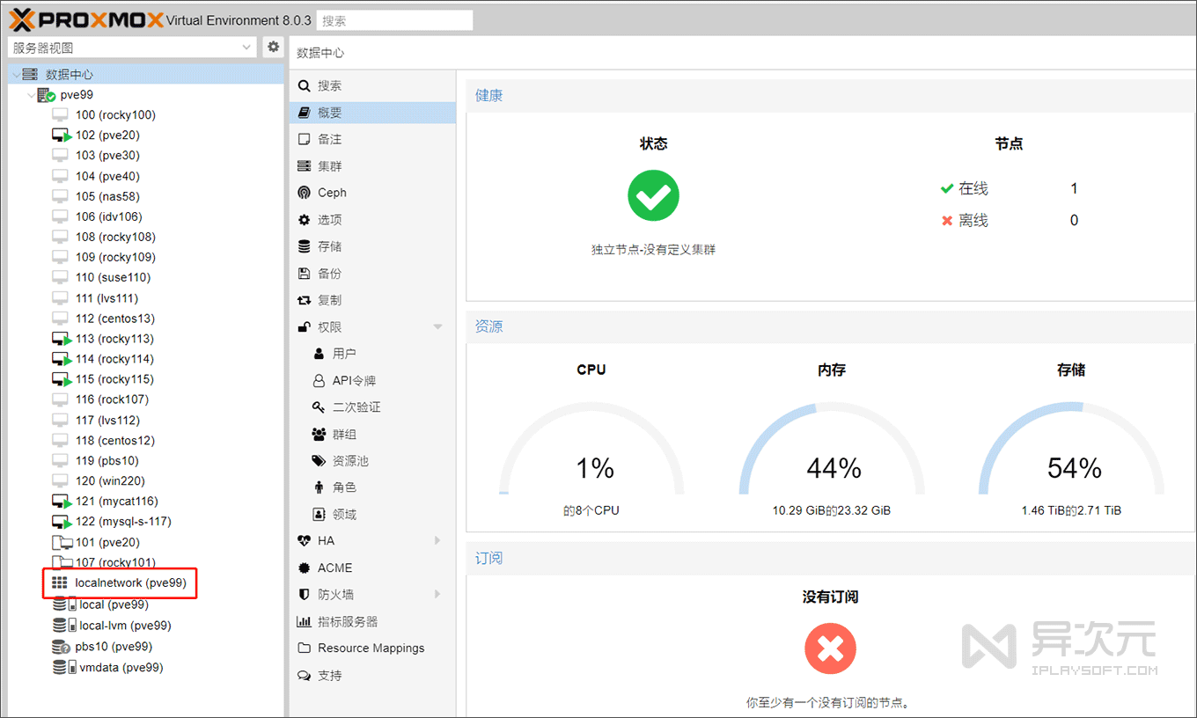Click template icon of 101 (pve20)

[x=61, y=542]
